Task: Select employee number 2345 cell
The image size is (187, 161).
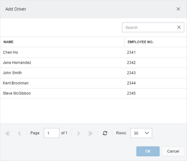Action: tap(156, 93)
